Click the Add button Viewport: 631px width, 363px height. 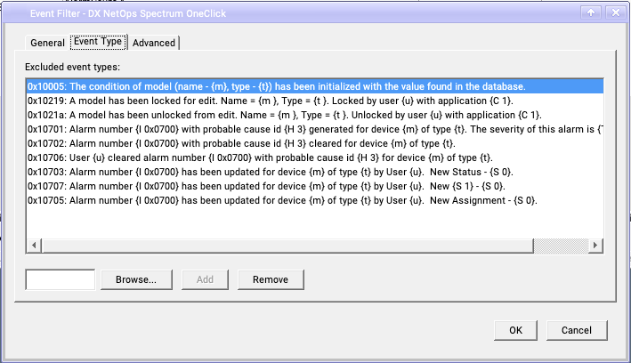(x=205, y=279)
